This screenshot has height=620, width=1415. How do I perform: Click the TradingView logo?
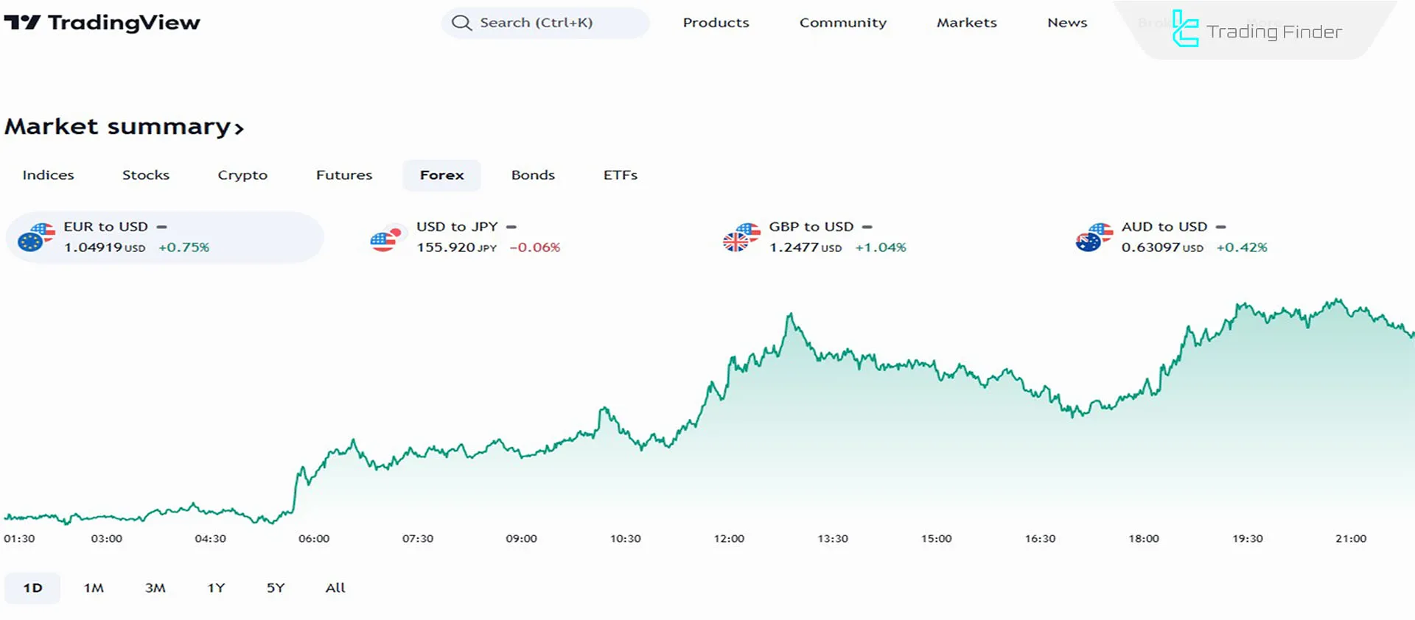click(102, 23)
